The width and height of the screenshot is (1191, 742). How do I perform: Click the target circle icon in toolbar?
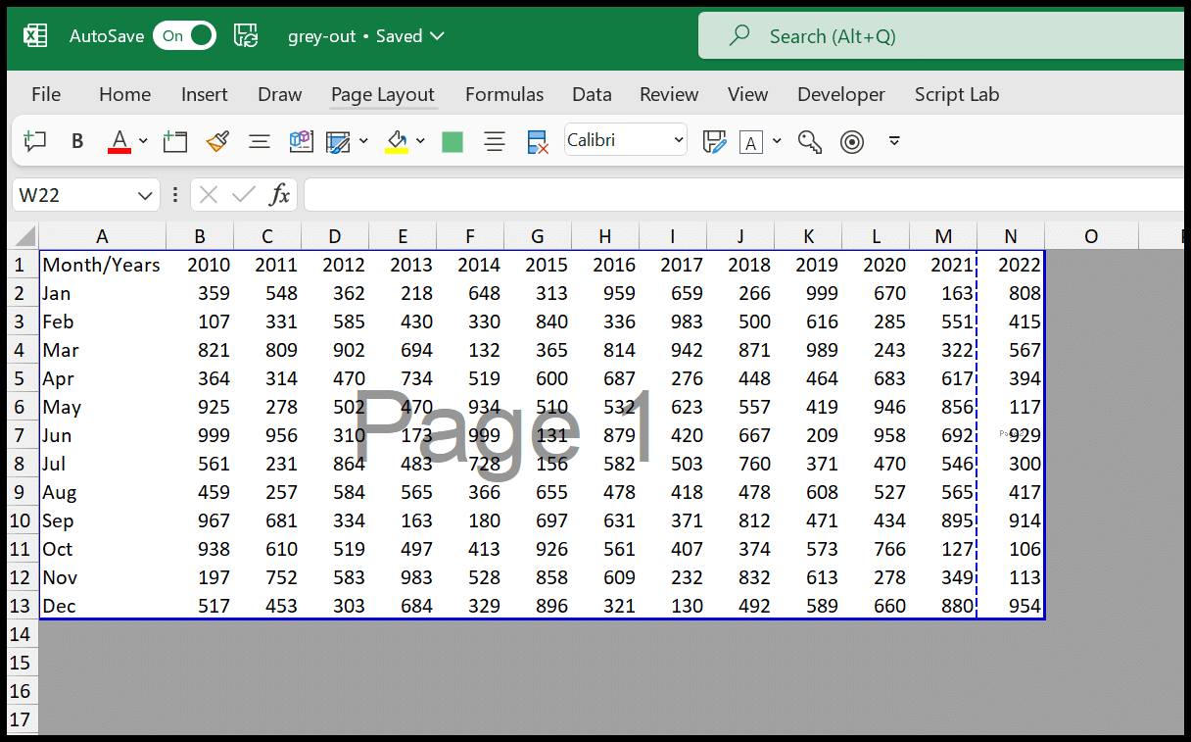pyautogui.click(x=853, y=142)
